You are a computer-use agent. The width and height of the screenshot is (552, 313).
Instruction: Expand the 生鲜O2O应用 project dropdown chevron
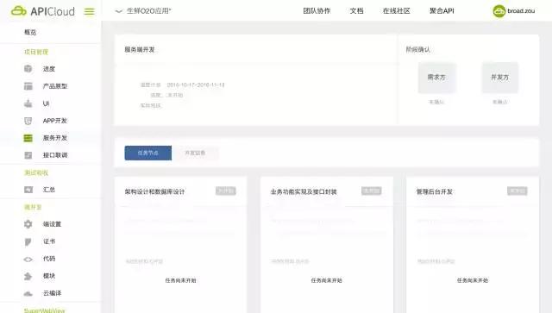click(x=119, y=11)
